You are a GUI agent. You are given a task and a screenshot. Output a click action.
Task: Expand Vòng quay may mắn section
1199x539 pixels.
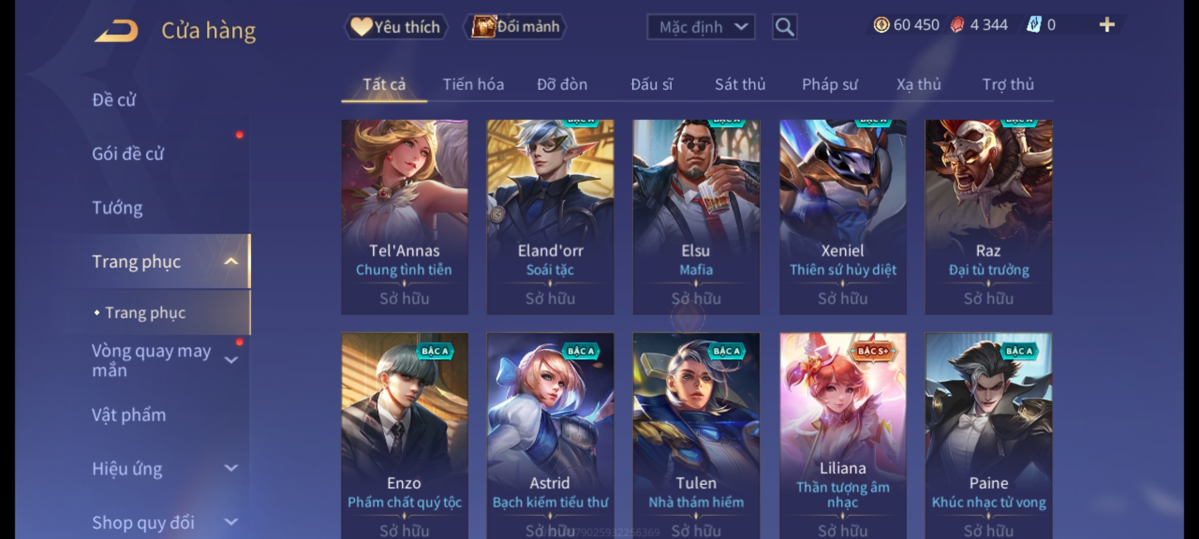click(231, 360)
